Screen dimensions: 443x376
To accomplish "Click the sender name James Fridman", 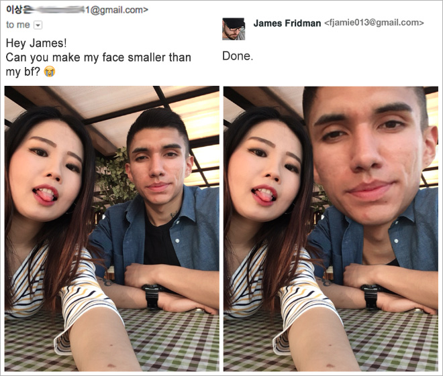I will 287,23.
